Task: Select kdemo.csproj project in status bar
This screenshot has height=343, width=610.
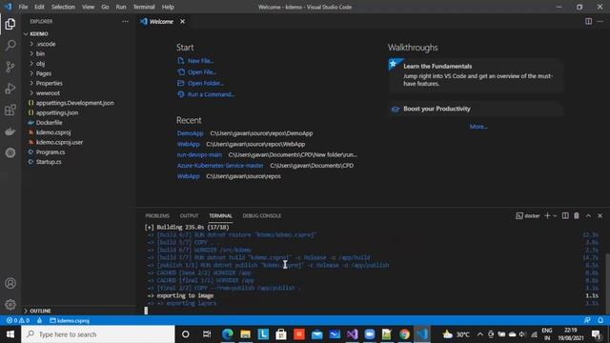Action: (x=70, y=320)
